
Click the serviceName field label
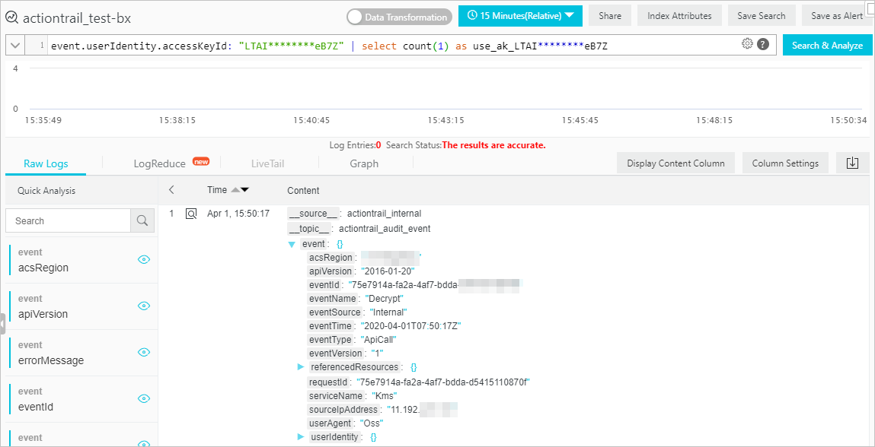(335, 396)
